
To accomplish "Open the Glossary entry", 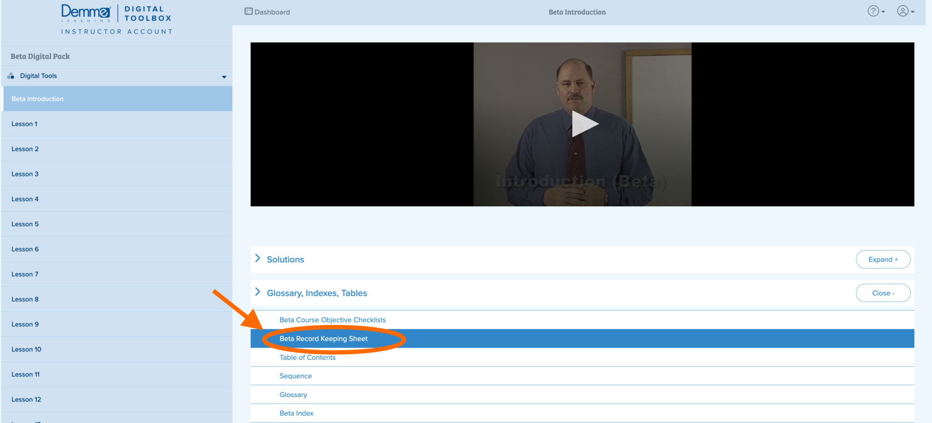I will point(293,394).
